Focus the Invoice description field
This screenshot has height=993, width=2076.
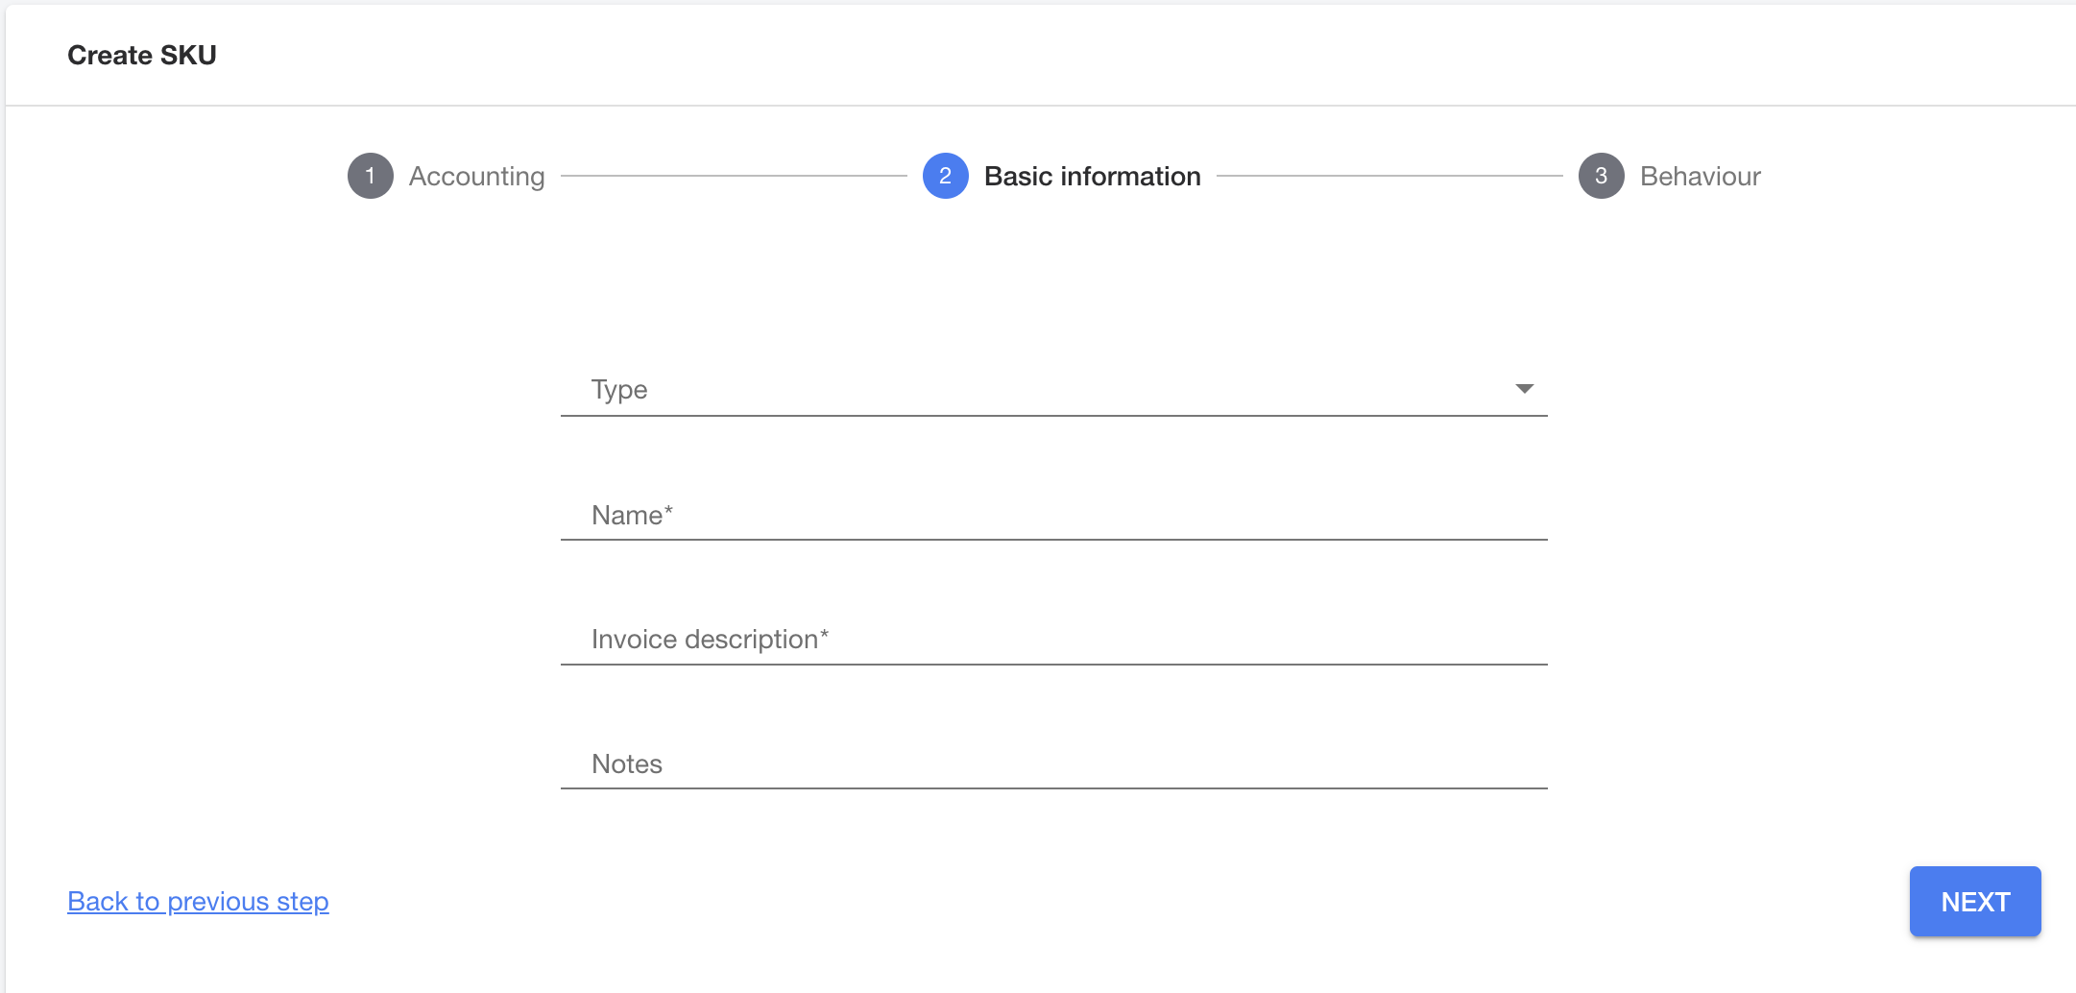click(x=1053, y=639)
